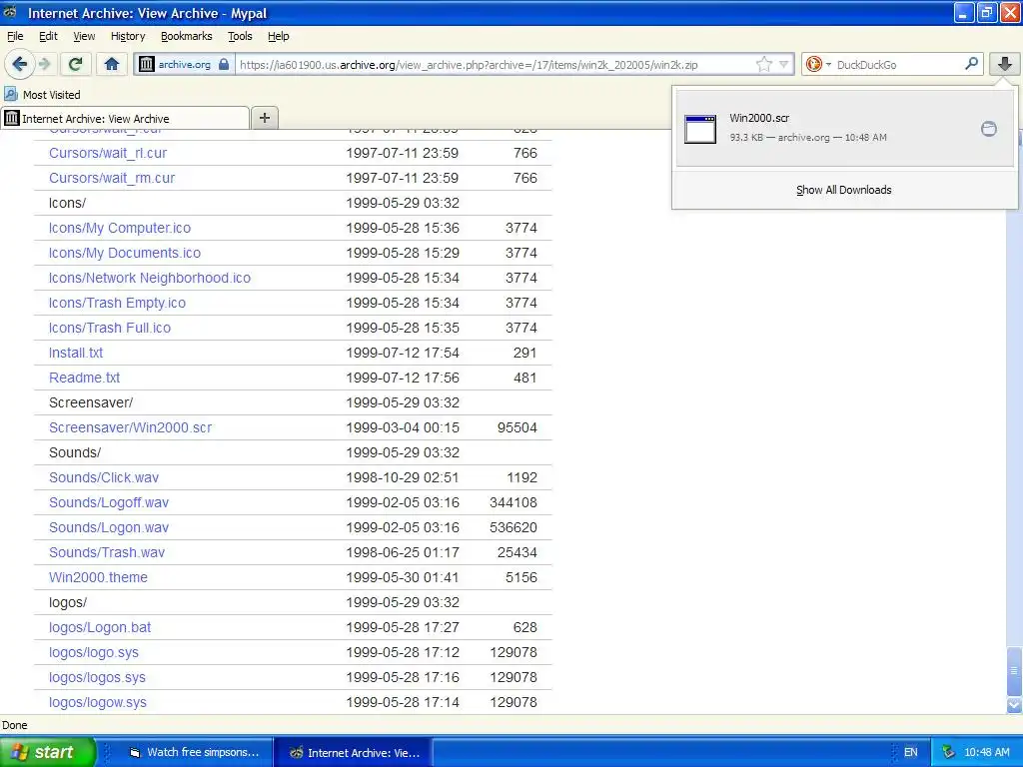
Task: Click the Mypal title bar raccoon icon
Action: (10, 12)
